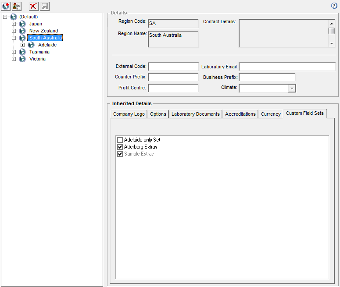Enable the Adelaide-only Set checkbox
The height and width of the screenshot is (287, 340).
coord(120,140)
